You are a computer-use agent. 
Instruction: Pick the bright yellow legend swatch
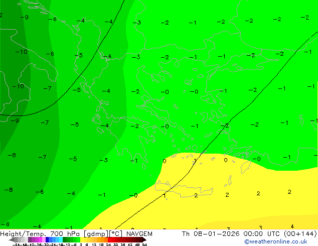click(82, 239)
